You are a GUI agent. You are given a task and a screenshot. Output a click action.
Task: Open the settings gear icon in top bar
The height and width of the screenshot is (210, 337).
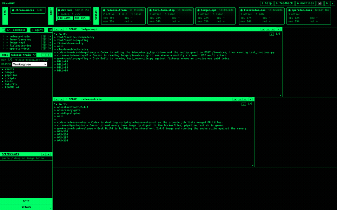point(327,3)
